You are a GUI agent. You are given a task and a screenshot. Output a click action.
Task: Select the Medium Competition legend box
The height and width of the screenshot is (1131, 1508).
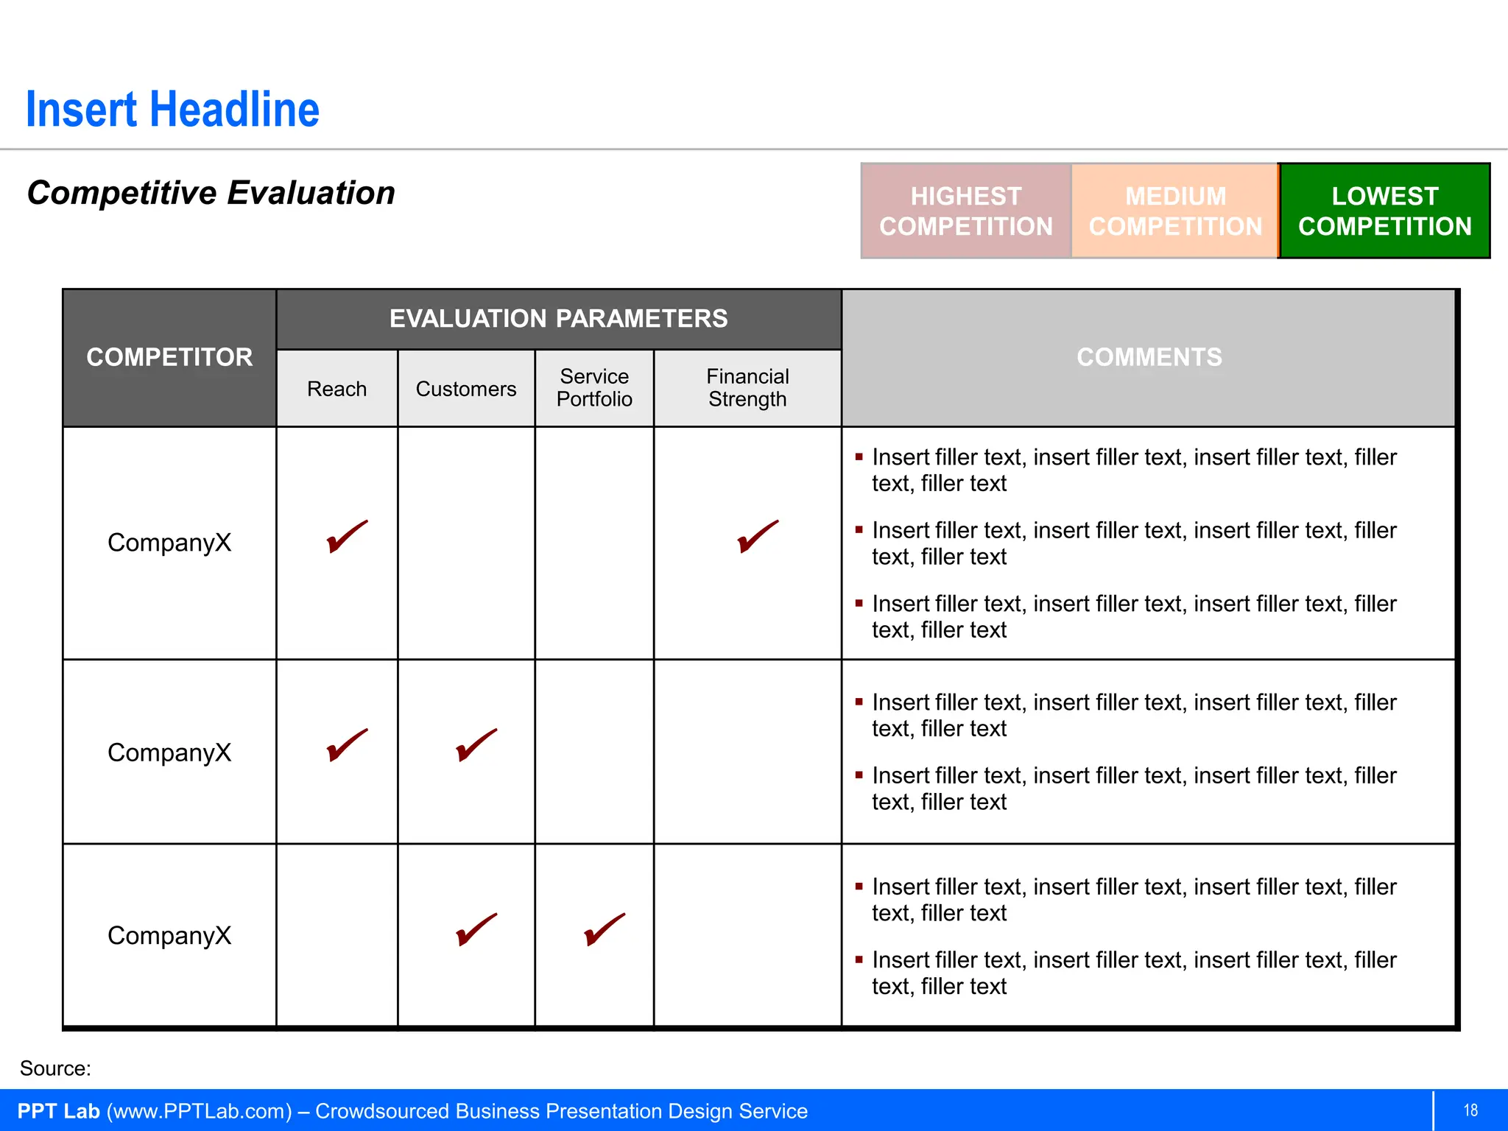click(1175, 211)
